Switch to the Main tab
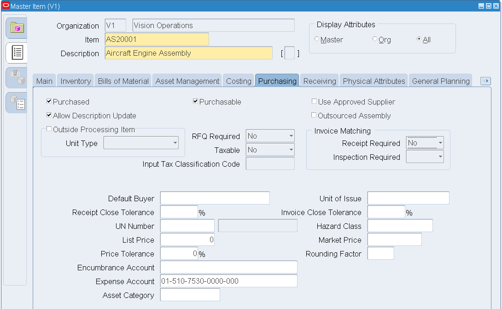The image size is (502, 309). coord(44,81)
